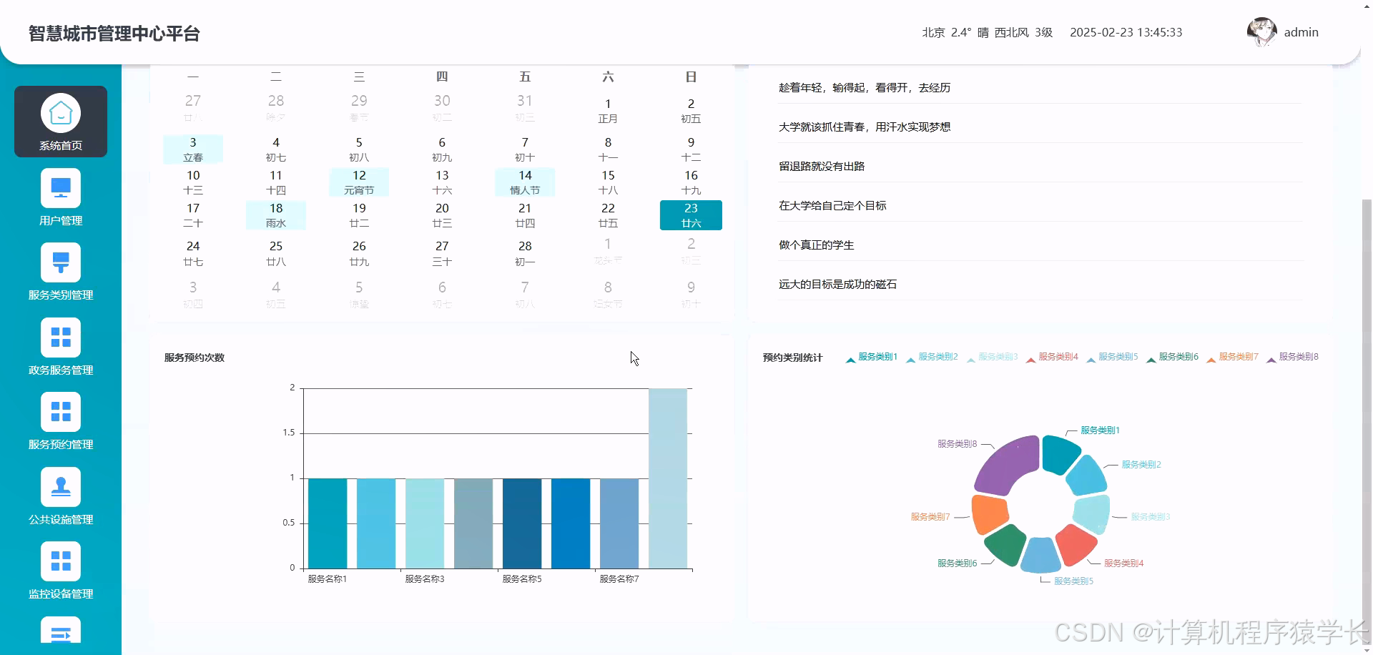Click the 服务名称3 axis label

[425, 579]
